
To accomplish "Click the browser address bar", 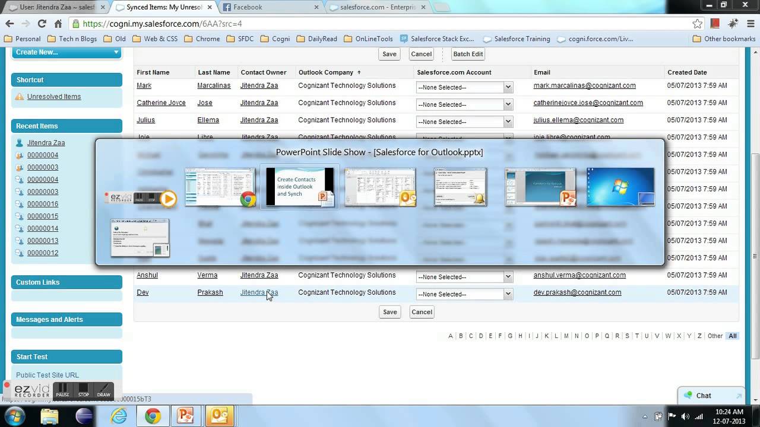I will click(x=380, y=24).
